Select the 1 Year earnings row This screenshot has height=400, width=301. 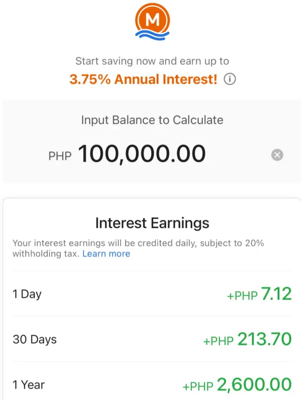(152, 382)
